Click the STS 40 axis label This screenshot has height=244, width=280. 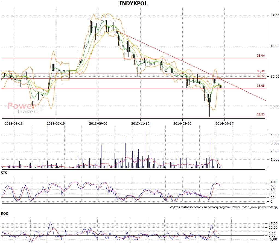click(273, 194)
